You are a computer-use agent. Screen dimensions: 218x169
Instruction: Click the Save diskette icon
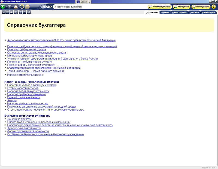[4, 12]
